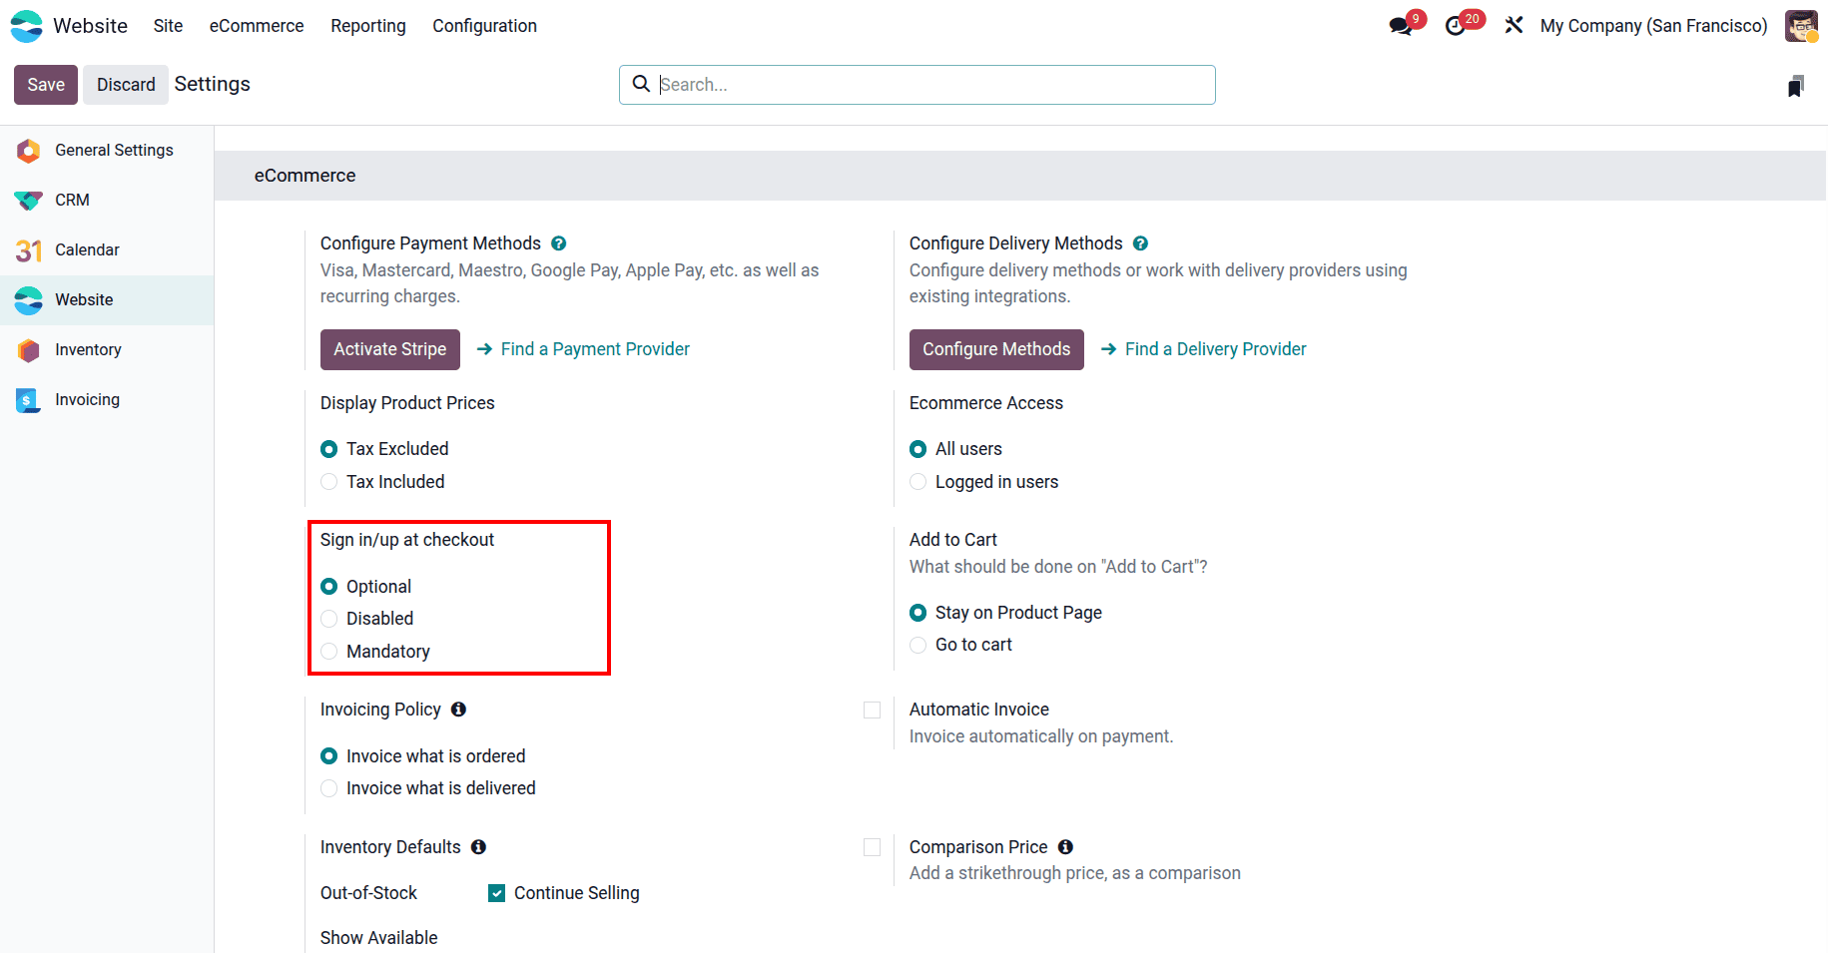Select Logged in users access
Image resolution: width=1828 pixels, height=953 pixels.
[917, 482]
